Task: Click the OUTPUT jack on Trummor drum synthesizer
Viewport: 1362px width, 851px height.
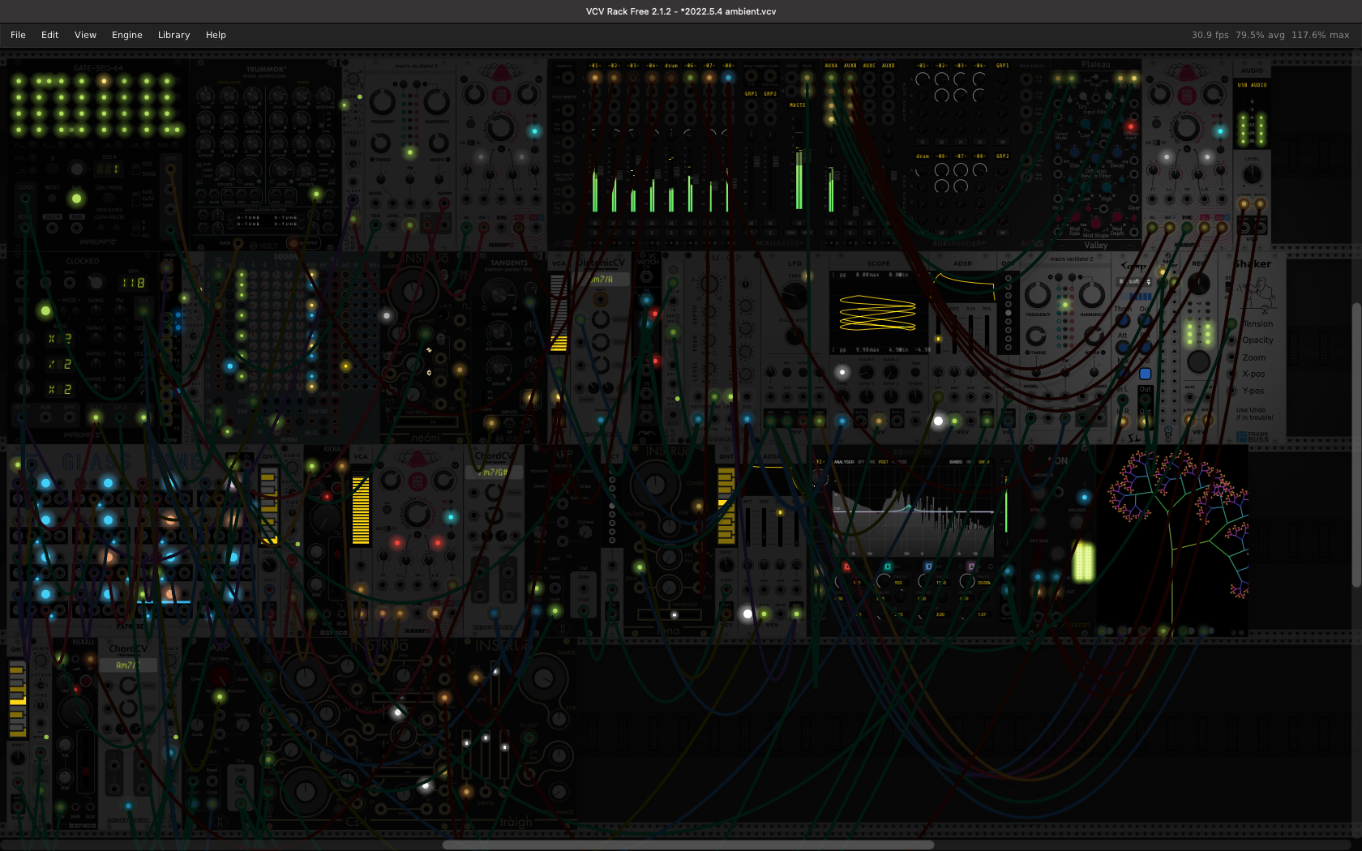Action: [x=294, y=242]
